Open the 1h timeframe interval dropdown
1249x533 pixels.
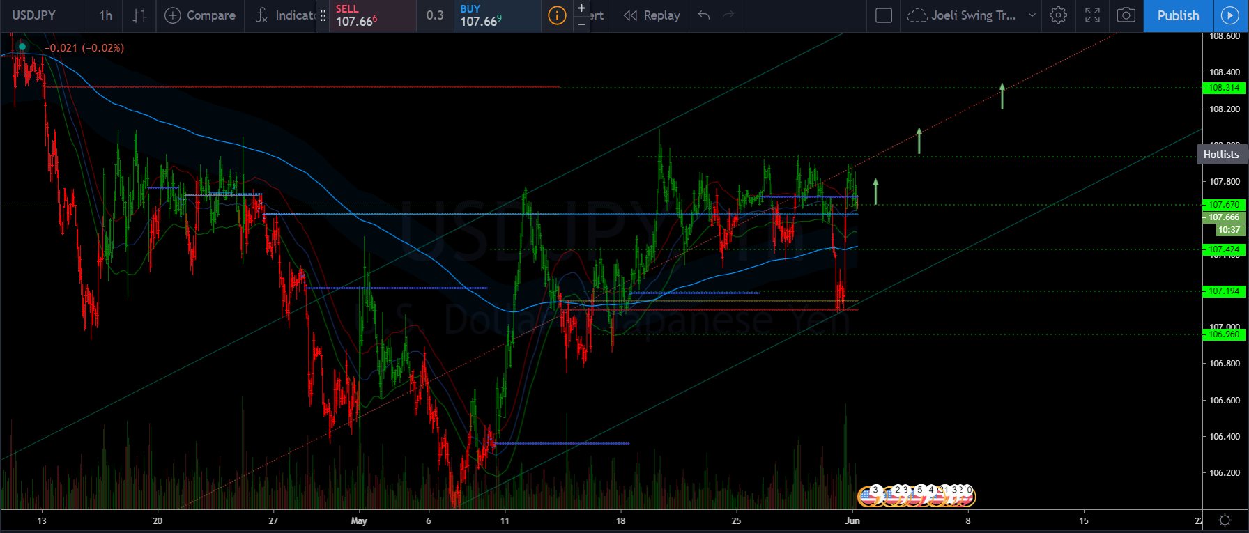point(105,15)
